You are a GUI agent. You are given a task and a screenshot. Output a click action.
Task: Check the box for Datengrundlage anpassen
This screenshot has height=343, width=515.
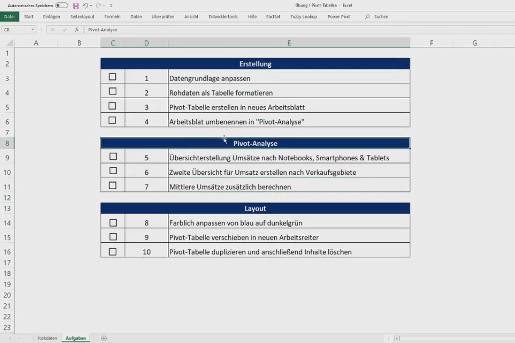pyautogui.click(x=112, y=77)
